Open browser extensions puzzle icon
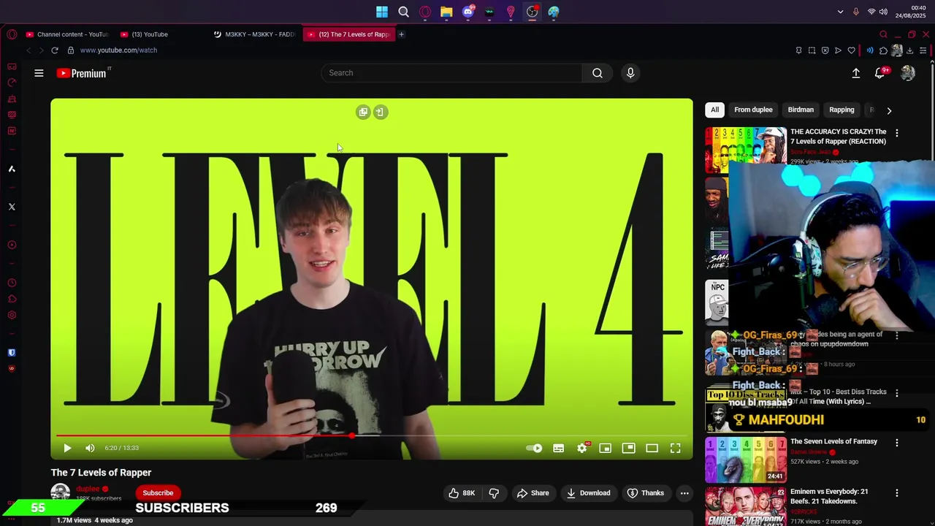935x526 pixels. pos(883,50)
